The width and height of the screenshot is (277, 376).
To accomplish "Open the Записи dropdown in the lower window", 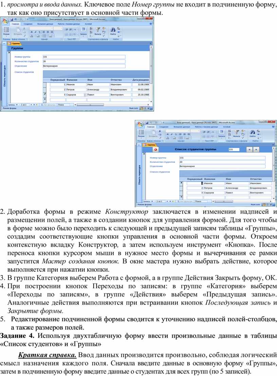I will pyautogui.click(x=222, y=134).
